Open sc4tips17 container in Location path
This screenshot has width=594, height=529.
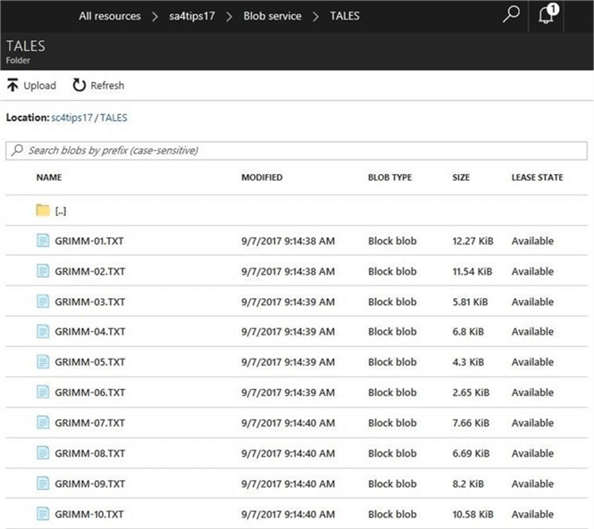(72, 118)
